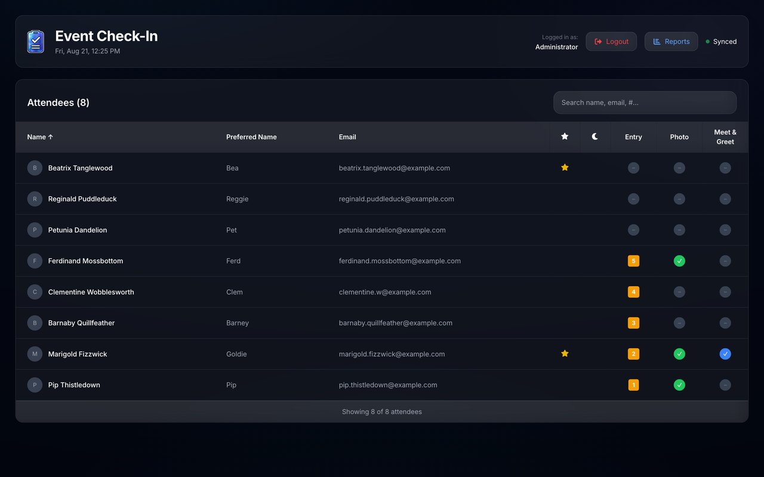Click Pip Thistledown's orange entry badge 1
Screen dimensions: 764x477
[x=633, y=385]
